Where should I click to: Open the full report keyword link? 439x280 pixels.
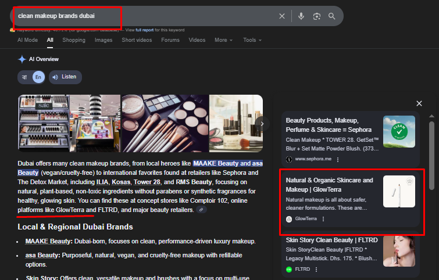click(144, 30)
